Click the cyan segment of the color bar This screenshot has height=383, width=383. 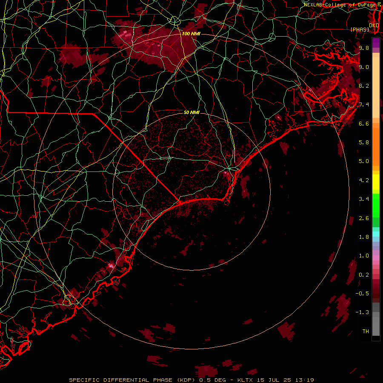(376, 234)
